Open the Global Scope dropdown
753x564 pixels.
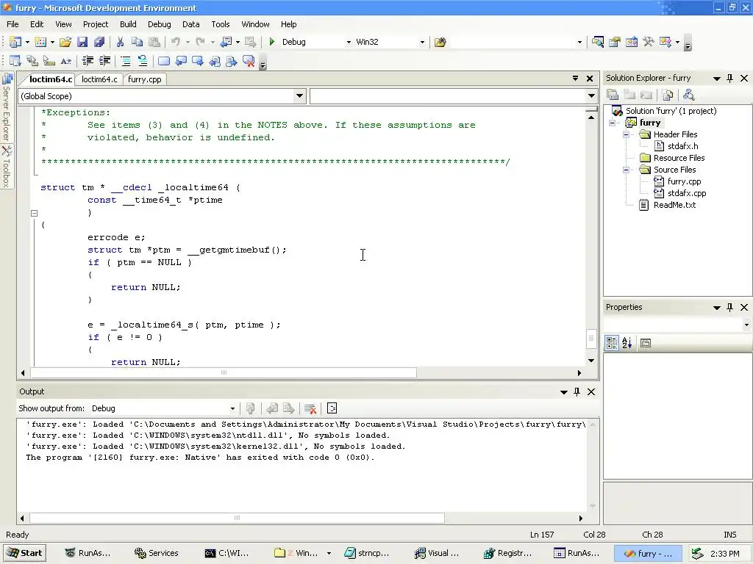pyautogui.click(x=300, y=96)
